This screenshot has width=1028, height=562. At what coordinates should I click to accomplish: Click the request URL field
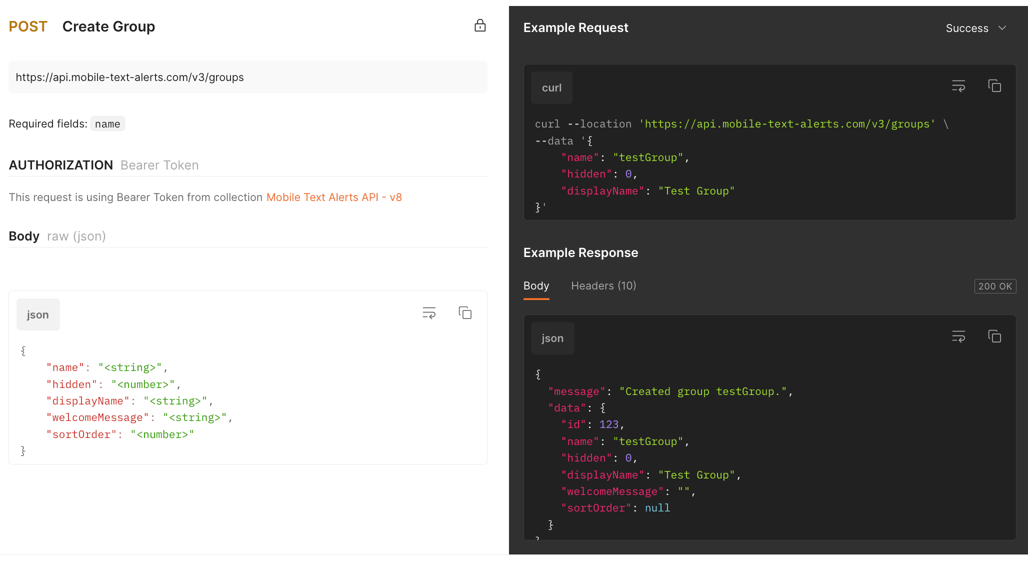pyautogui.click(x=248, y=77)
